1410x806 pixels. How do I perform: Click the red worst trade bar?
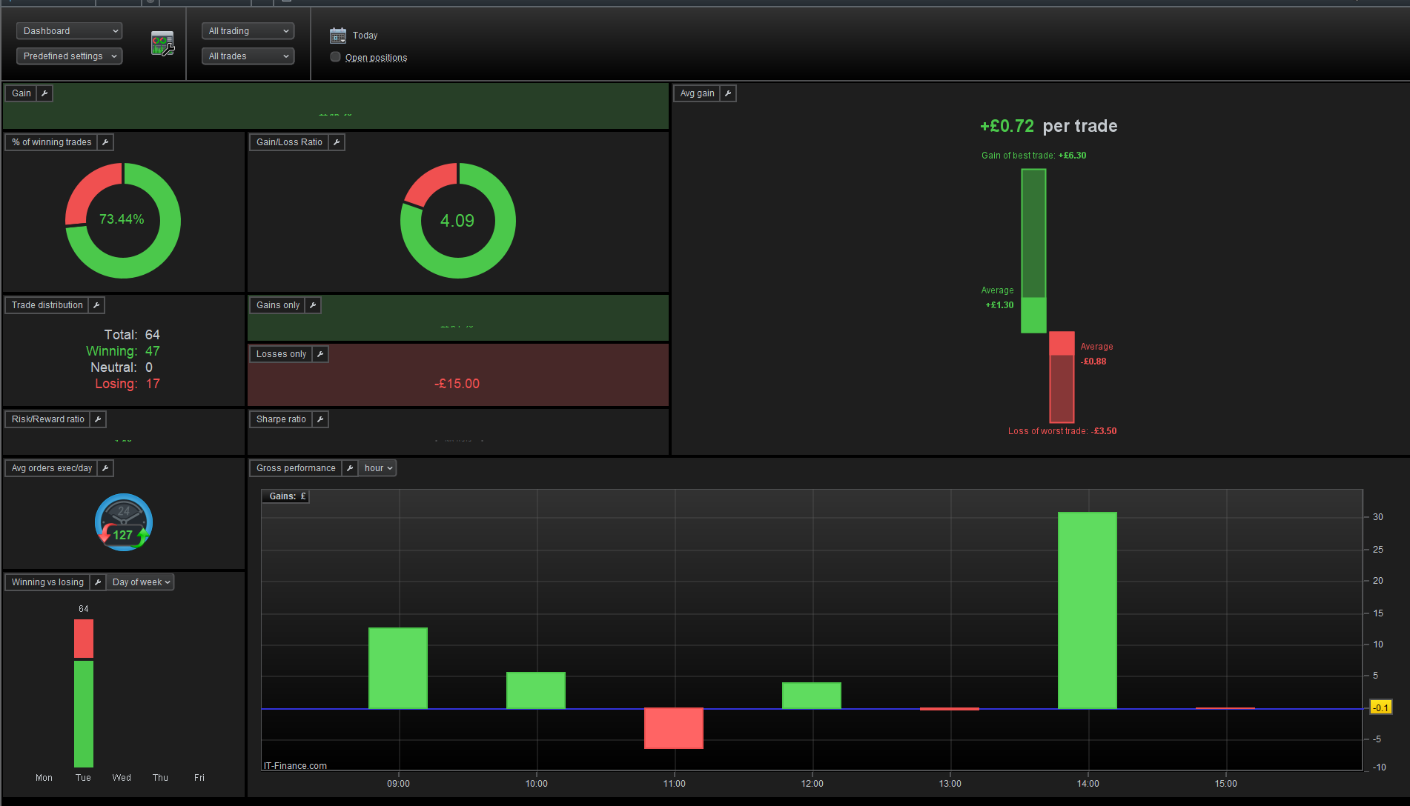(x=1062, y=377)
